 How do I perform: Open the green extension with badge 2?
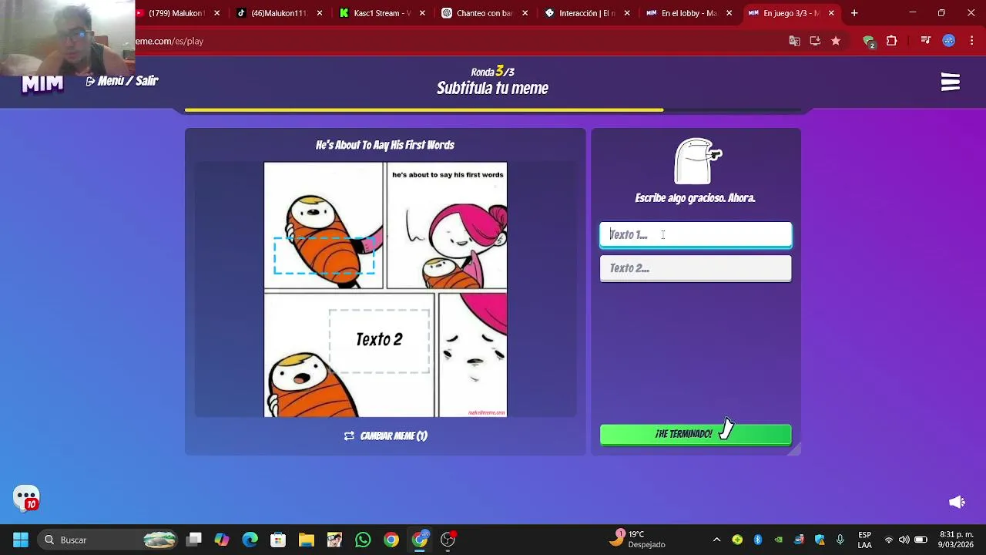869,41
